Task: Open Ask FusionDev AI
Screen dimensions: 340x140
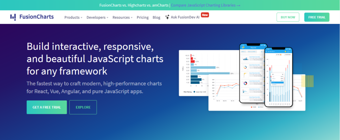Action: pyautogui.click(x=185, y=17)
